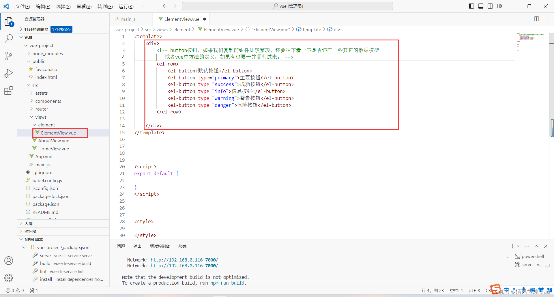Screen dimensions: 554x297
Task: Click the first Network URL link in the terminal
Action: pos(184,260)
